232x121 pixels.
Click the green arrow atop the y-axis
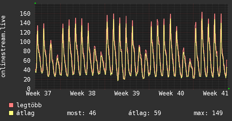click(35, 3)
